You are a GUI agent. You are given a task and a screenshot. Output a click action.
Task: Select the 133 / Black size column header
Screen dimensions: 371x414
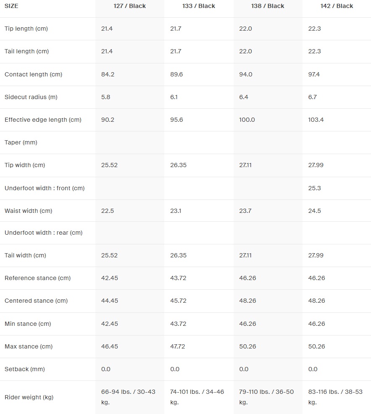click(198, 6)
